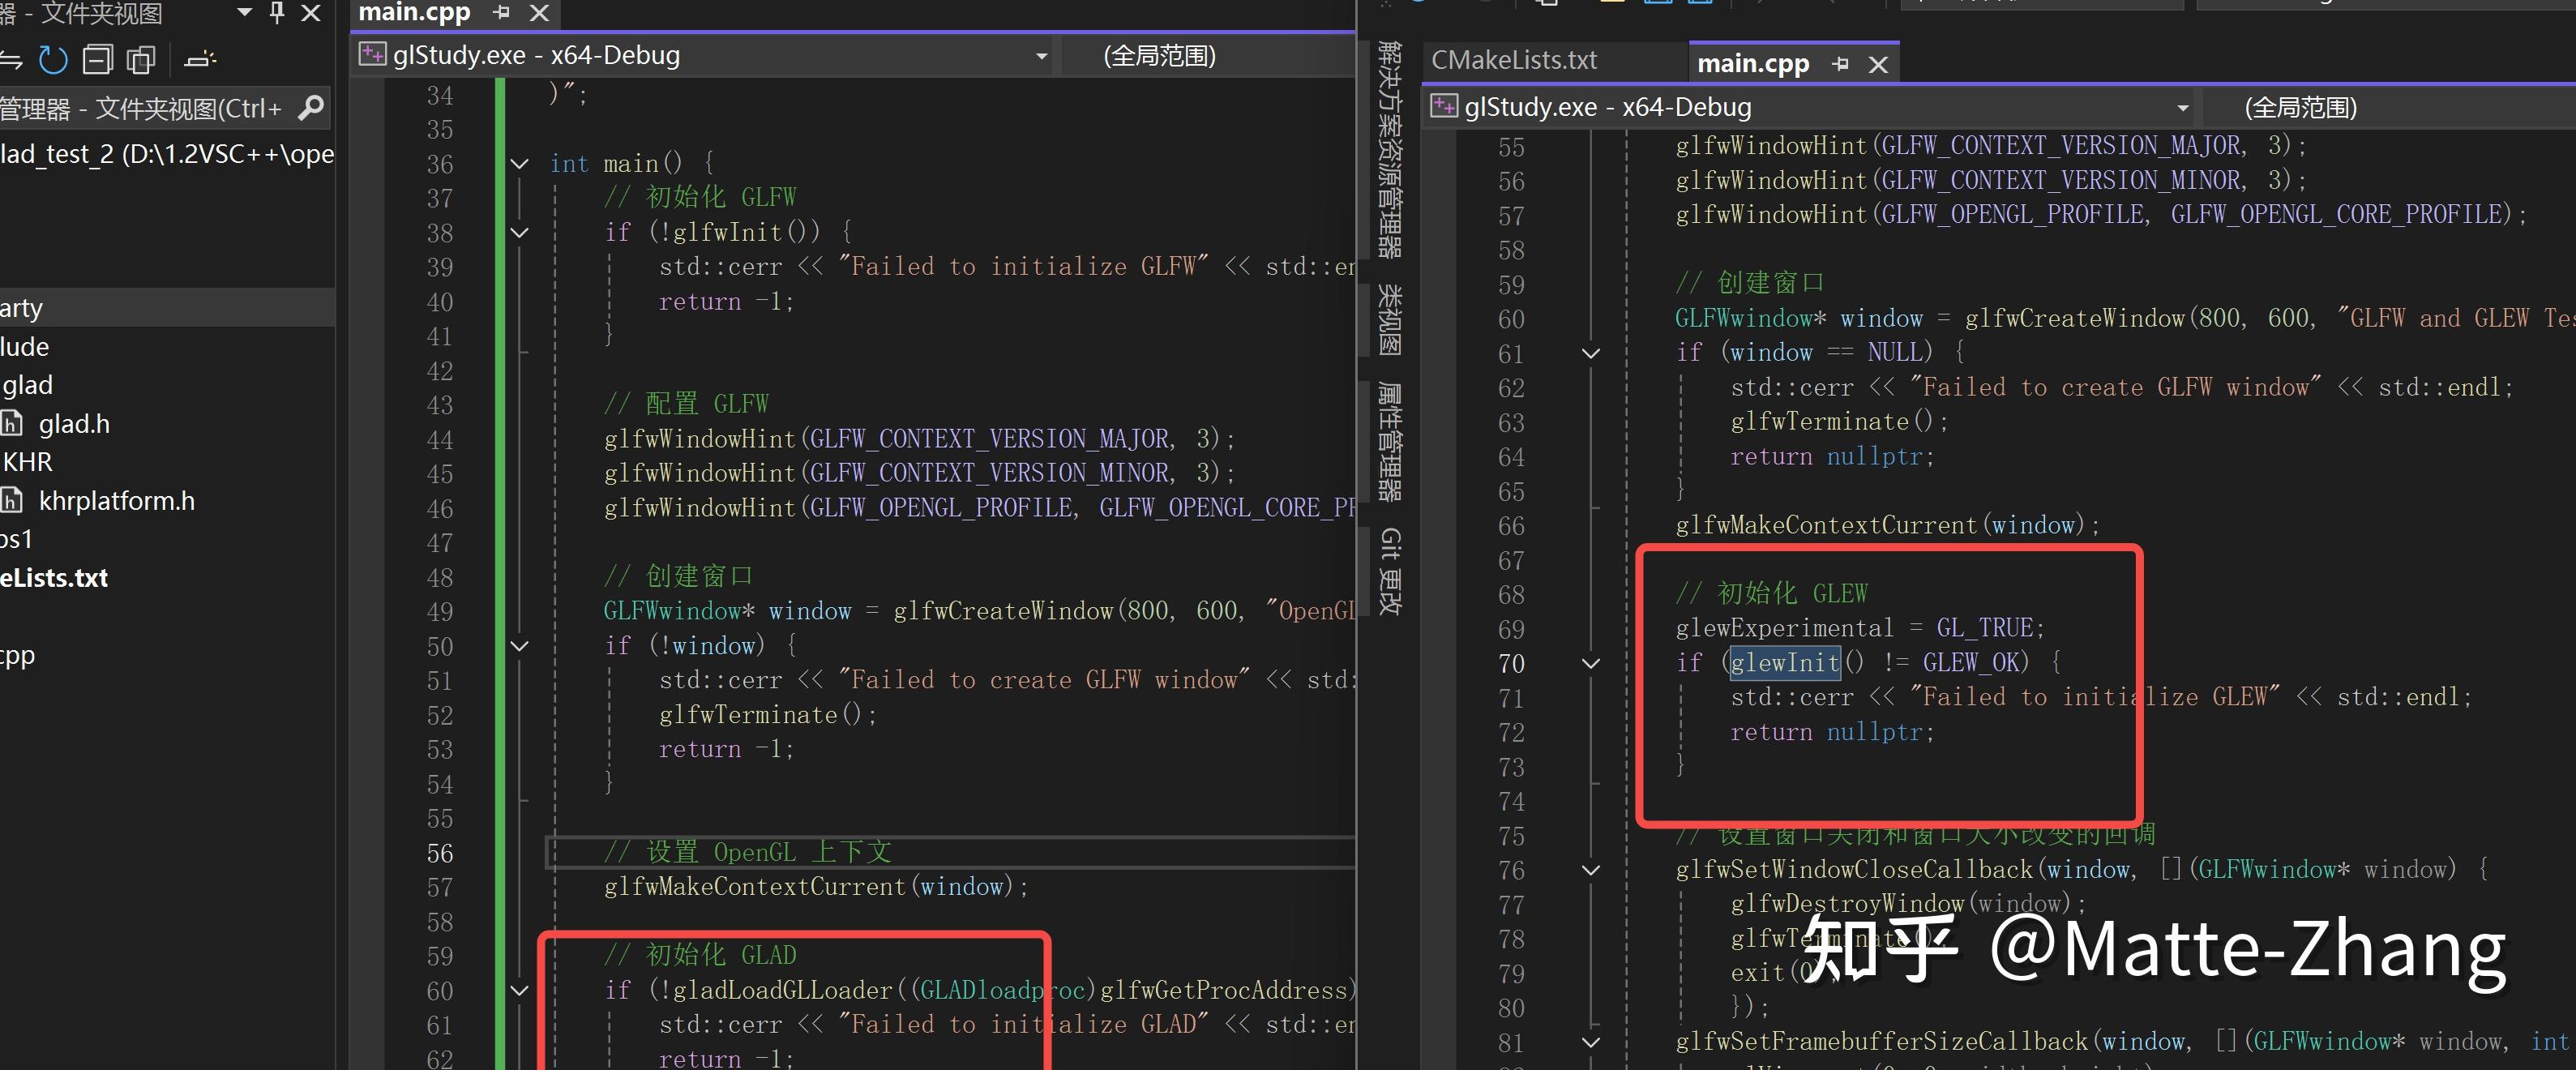Select the KHR folder in the file tree
This screenshot has width=2576, height=1070.
28,461
